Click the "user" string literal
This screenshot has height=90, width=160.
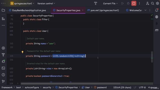(51, 43)
